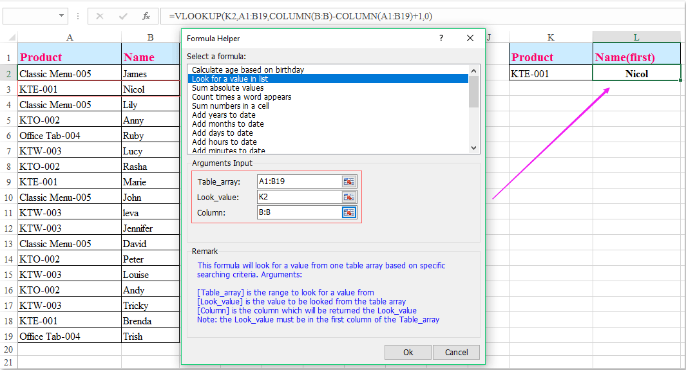Click cell K1 Product header
The image size is (686, 370).
[x=551, y=54]
